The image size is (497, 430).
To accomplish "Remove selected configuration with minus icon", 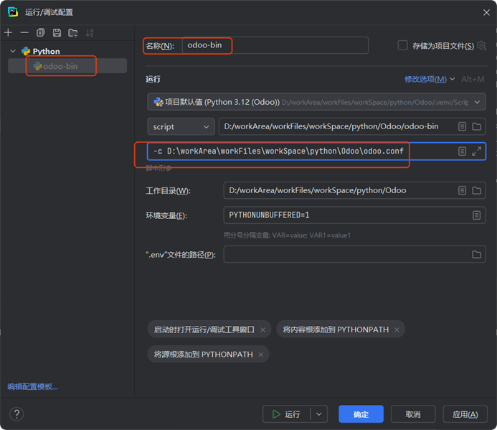I will point(24,32).
